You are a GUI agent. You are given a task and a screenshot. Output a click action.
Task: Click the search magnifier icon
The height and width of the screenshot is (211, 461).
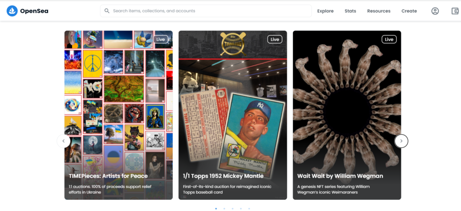coord(107,11)
